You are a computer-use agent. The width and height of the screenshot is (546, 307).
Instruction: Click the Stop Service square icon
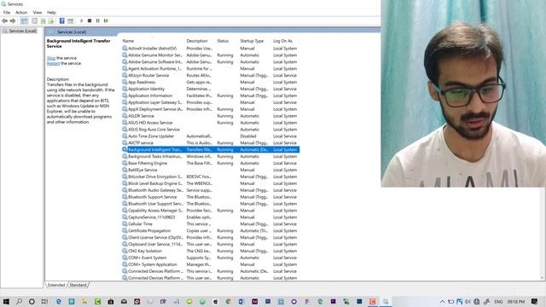click(x=90, y=20)
